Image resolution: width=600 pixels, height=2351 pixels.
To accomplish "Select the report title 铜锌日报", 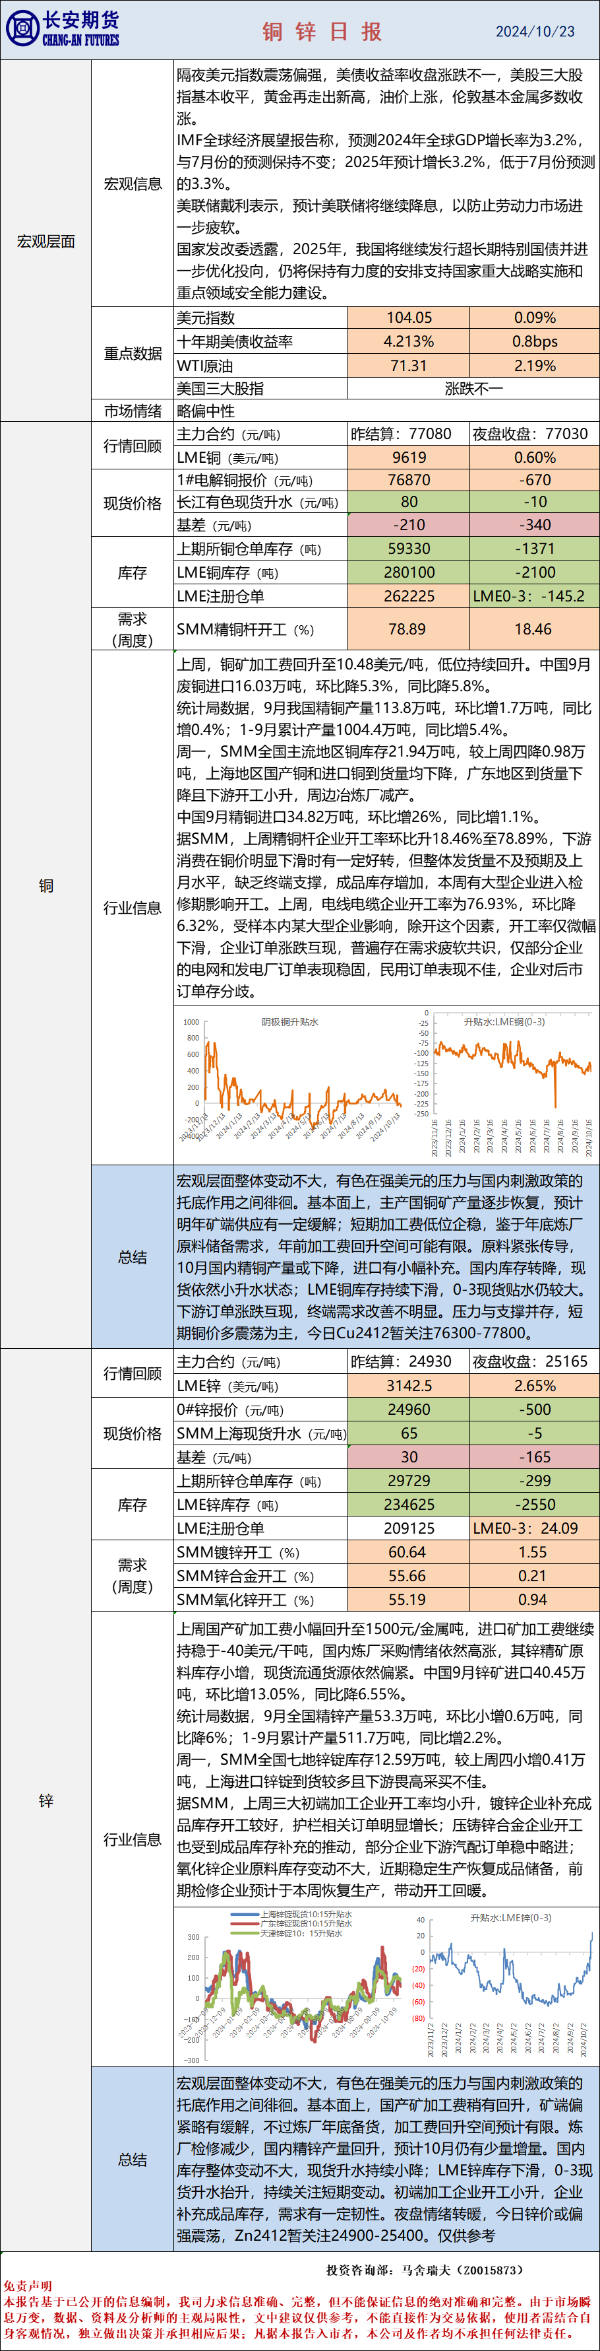I will [x=323, y=32].
